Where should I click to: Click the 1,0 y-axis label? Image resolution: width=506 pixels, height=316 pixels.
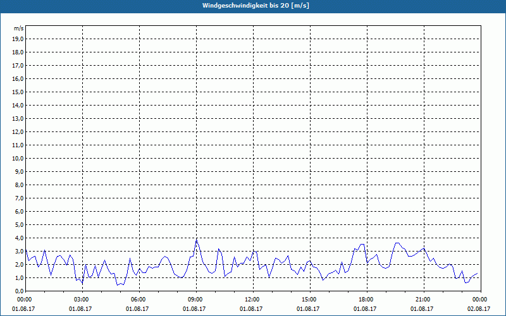coord(20,277)
